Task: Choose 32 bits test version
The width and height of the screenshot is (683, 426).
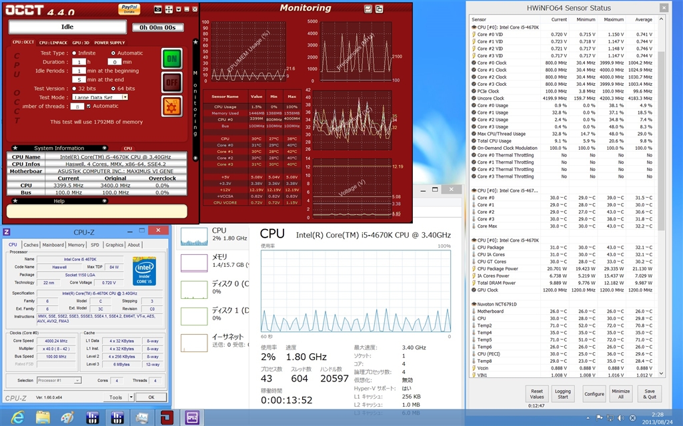Action: [x=75, y=89]
